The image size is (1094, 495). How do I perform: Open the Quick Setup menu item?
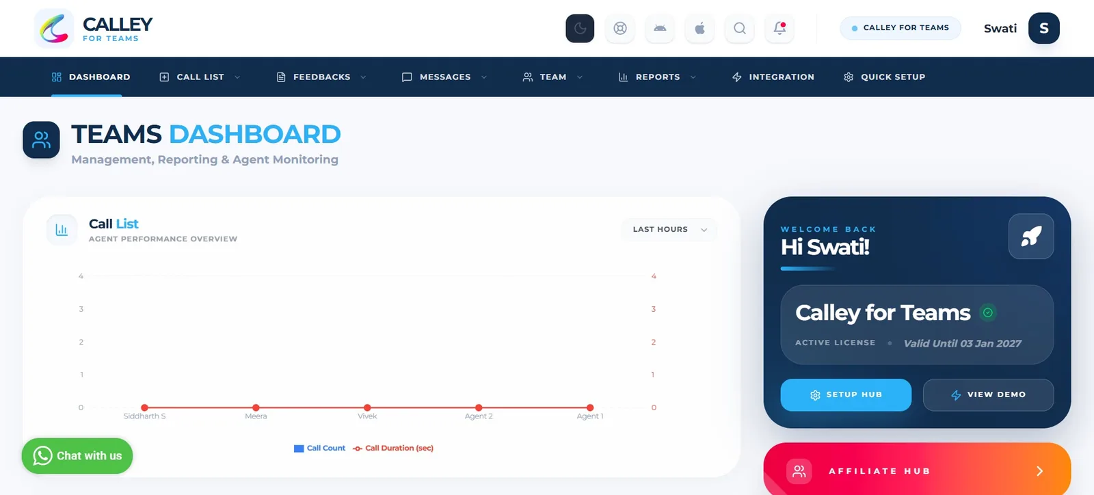(884, 77)
